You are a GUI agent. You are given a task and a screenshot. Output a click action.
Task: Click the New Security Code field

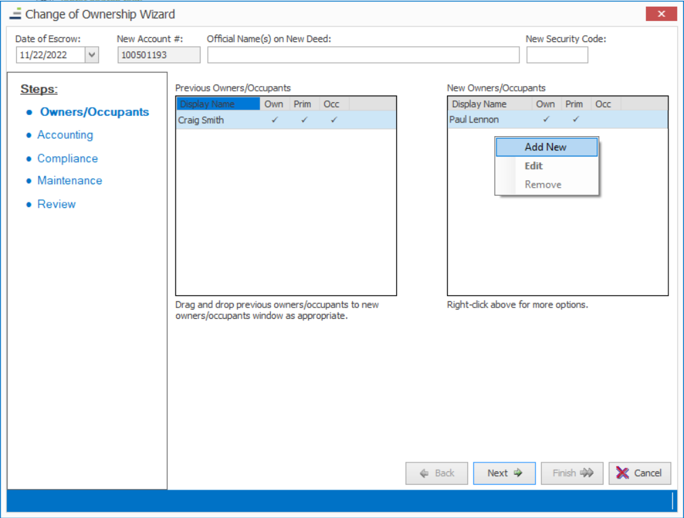[557, 56]
